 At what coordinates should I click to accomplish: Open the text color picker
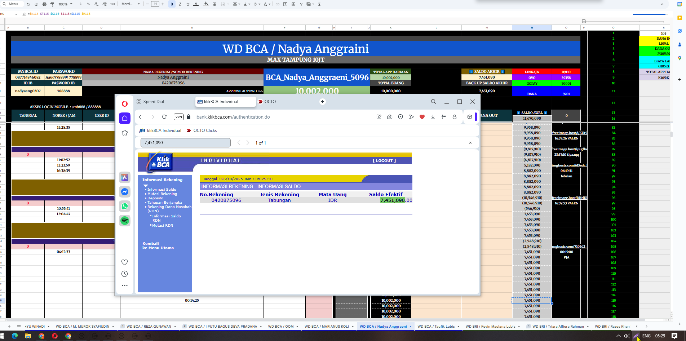[196, 4]
